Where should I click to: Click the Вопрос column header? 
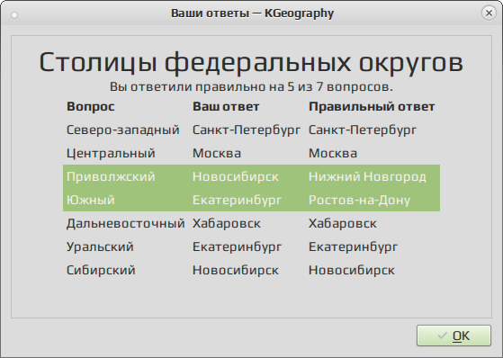91,106
